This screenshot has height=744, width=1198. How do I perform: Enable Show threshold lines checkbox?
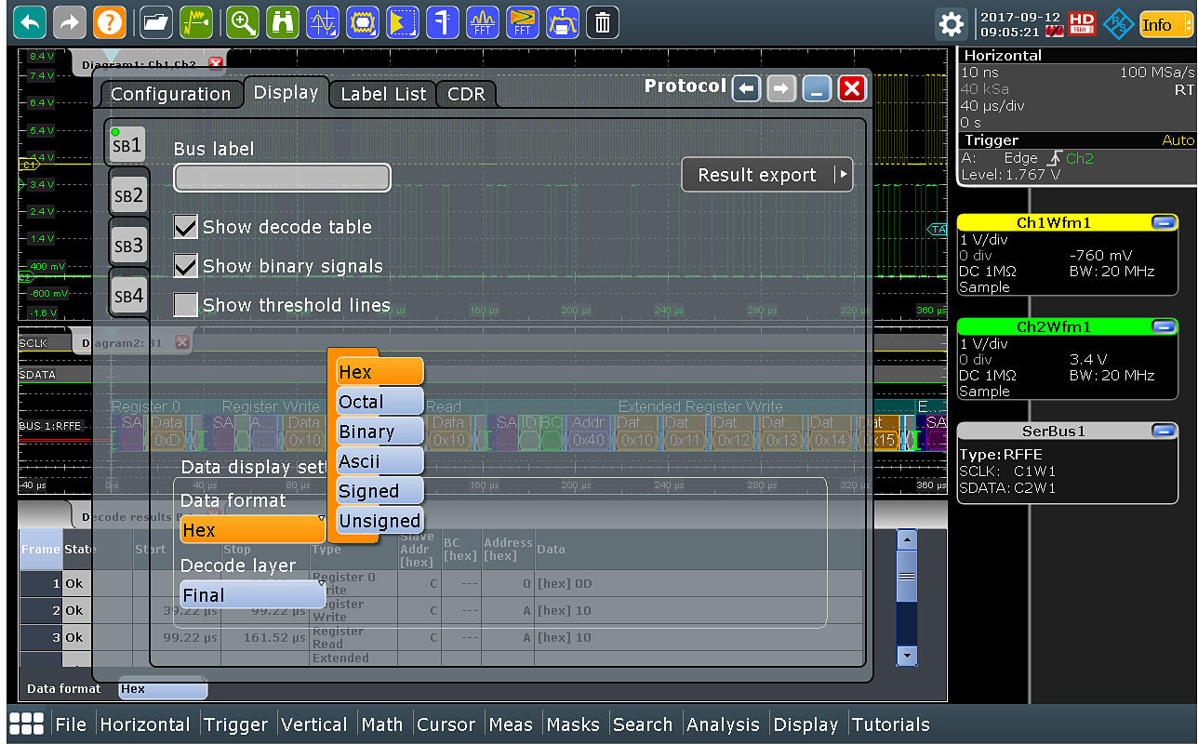pyautogui.click(x=186, y=304)
